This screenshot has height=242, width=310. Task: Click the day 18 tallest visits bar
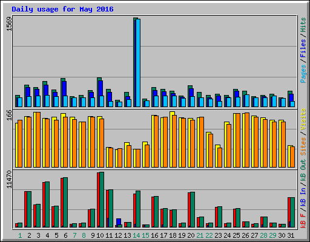pos(171,139)
